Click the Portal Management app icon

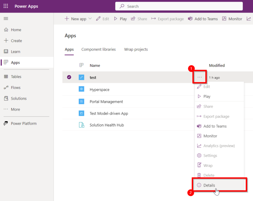pos(81,101)
